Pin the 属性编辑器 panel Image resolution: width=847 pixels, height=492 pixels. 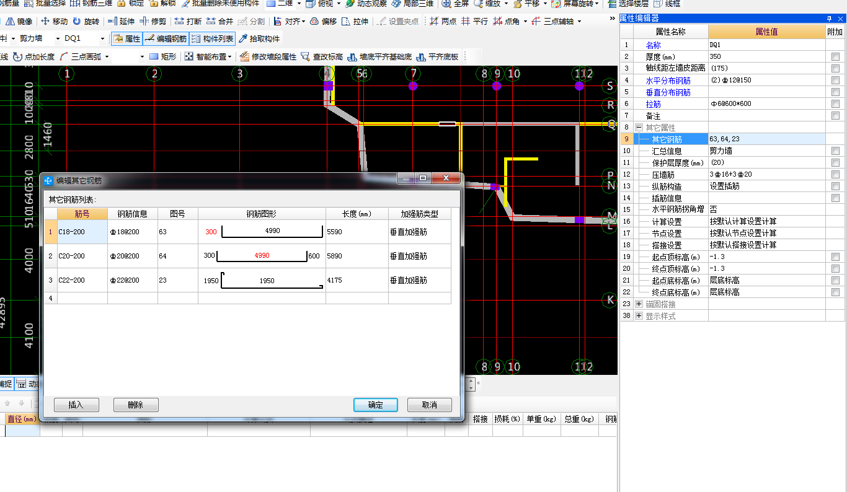830,18
